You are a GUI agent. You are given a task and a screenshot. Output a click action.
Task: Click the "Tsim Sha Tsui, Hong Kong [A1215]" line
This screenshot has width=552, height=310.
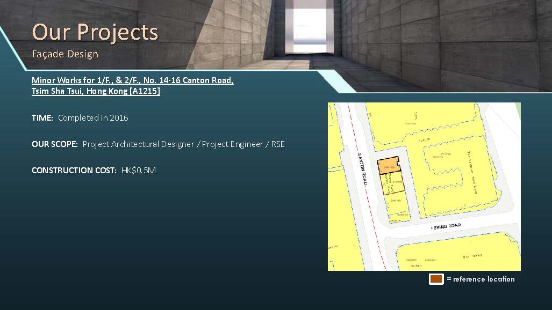(96, 91)
